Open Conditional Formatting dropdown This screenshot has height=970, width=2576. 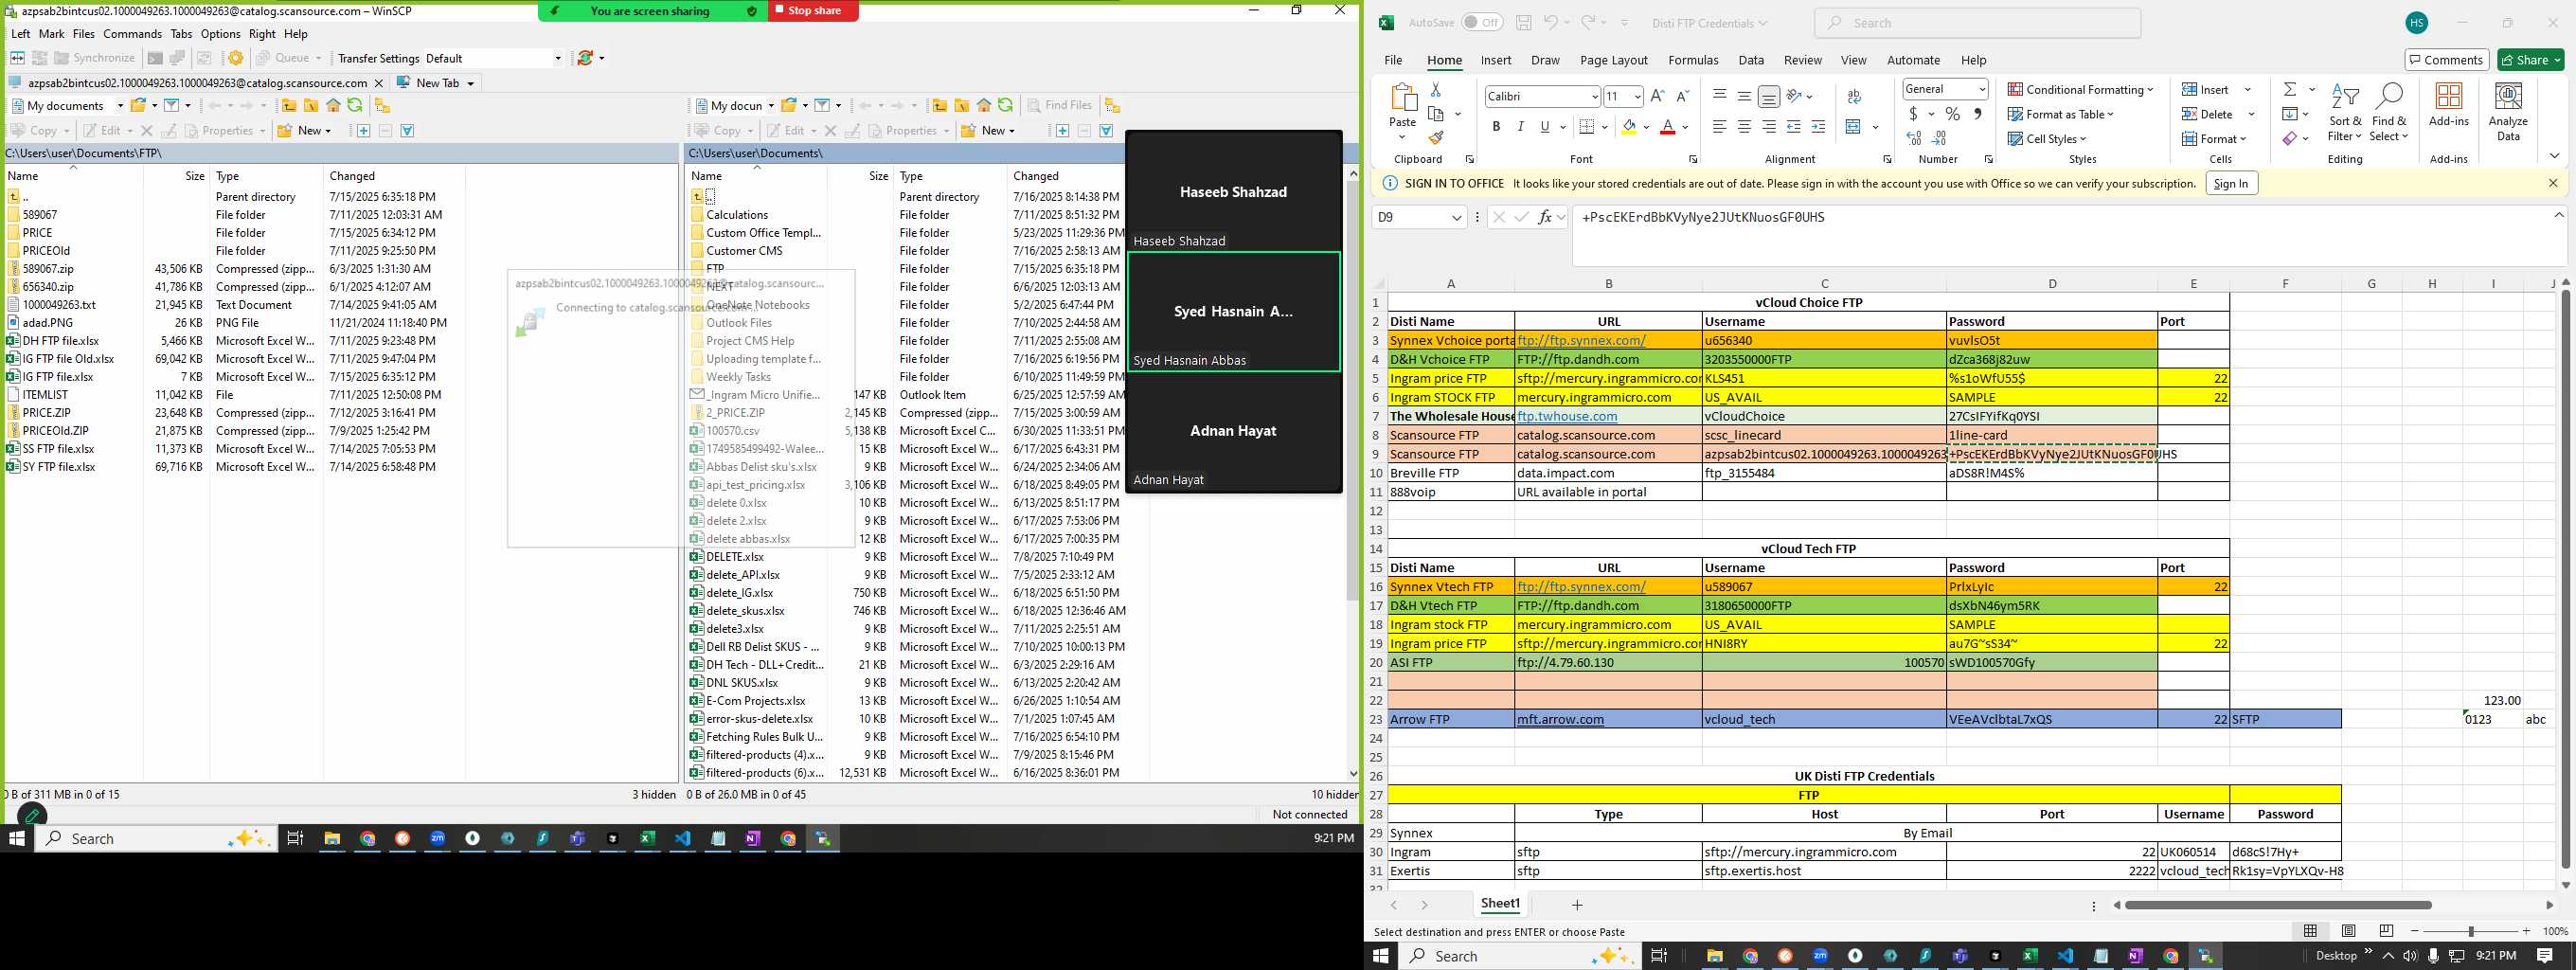pos(2080,89)
